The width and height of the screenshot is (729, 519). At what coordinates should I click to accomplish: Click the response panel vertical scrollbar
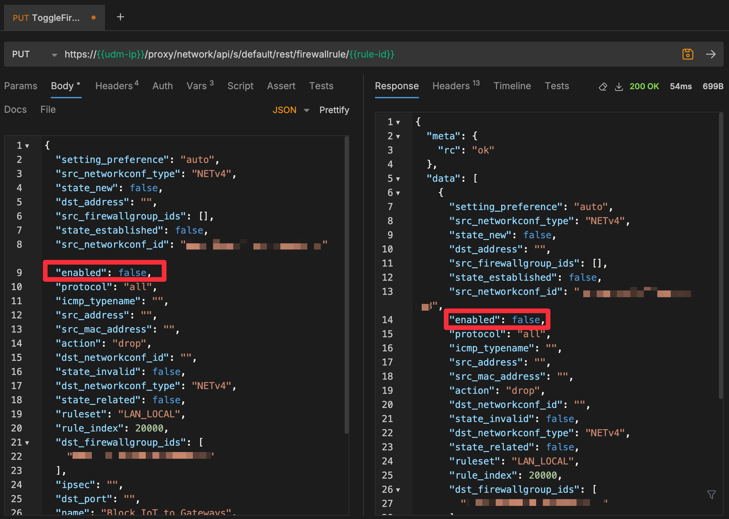click(x=721, y=256)
